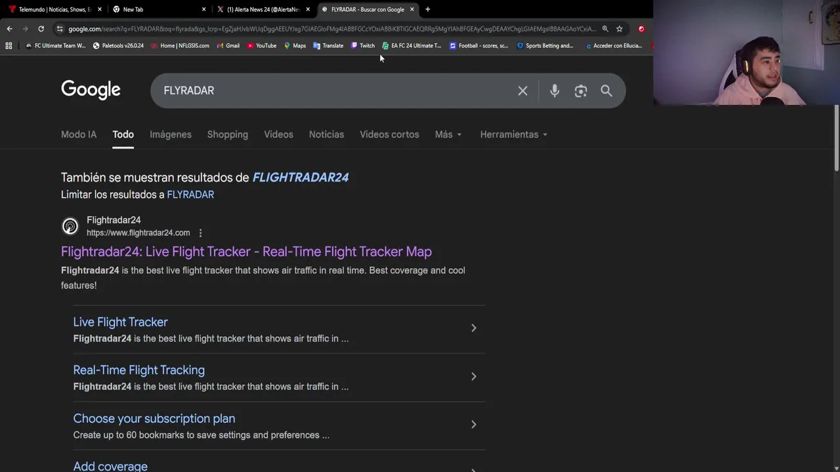Screen dimensions: 840x472
Task: Go back to the previous page
Action: tap(9, 29)
